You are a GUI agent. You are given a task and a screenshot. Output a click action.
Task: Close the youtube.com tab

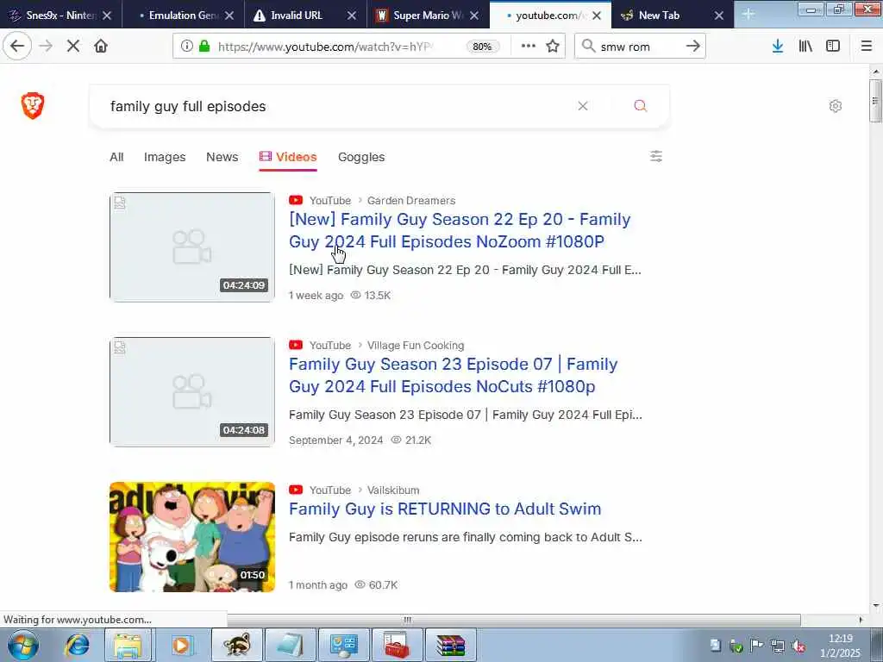click(597, 16)
